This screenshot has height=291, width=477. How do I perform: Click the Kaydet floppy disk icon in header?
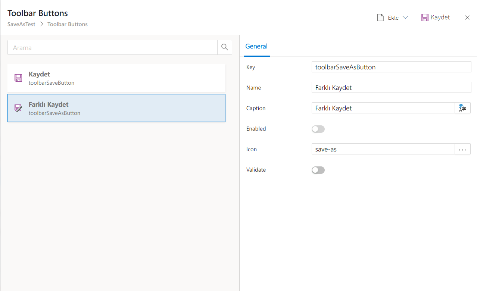pos(424,18)
